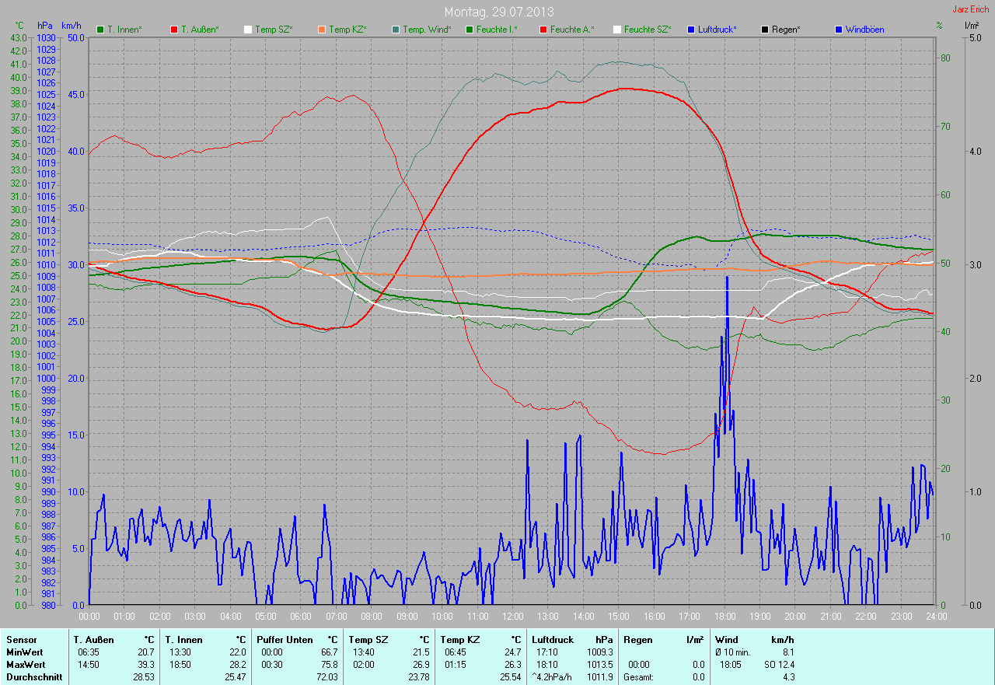Click the Temp KZ column header in table
This screenshot has width=995, height=685.
(459, 640)
